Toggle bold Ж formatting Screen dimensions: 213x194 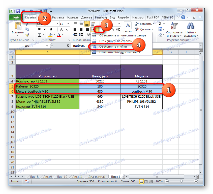39,29
